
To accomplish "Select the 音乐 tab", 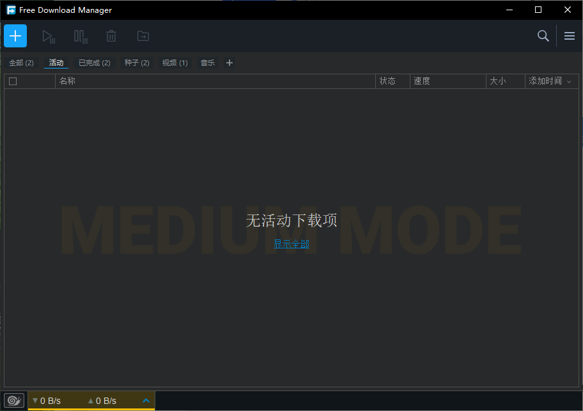I will pyautogui.click(x=208, y=63).
